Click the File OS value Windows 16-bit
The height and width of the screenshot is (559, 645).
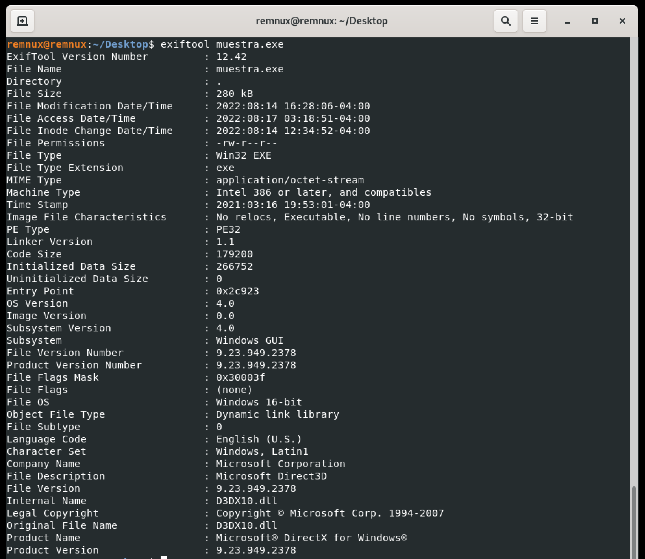(259, 402)
